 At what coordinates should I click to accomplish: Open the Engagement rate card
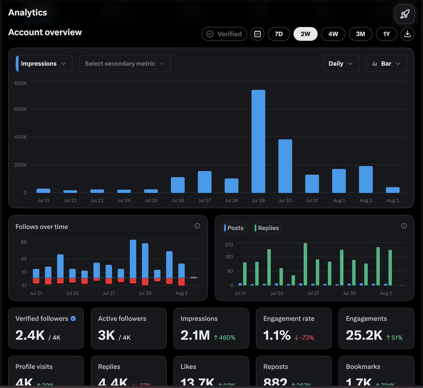tap(294, 328)
